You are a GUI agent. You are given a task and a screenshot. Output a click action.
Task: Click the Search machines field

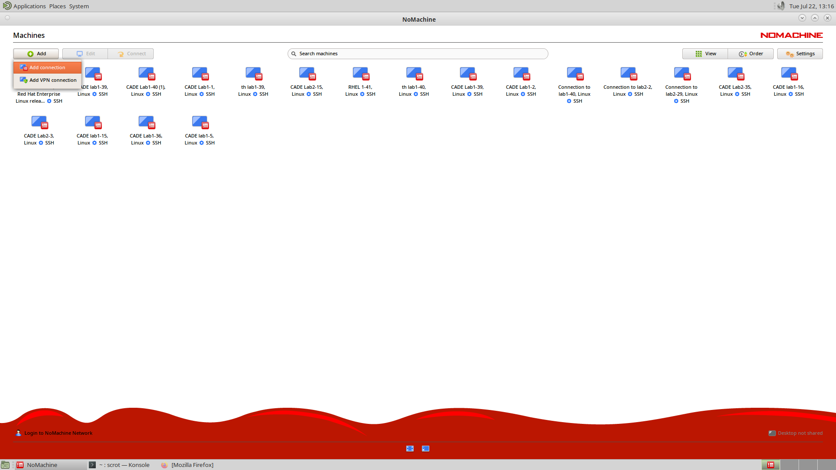[418, 54]
